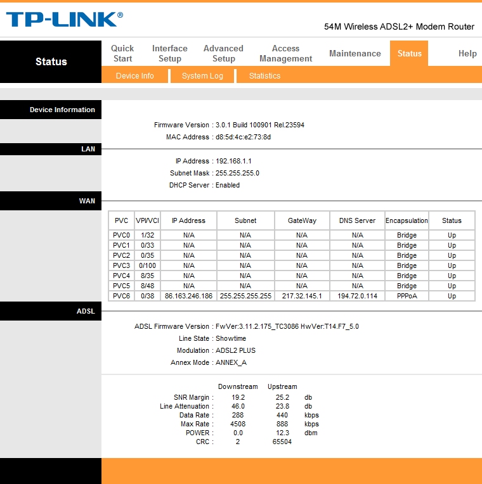Click the GateWay column header
482x484 pixels.
302,220
